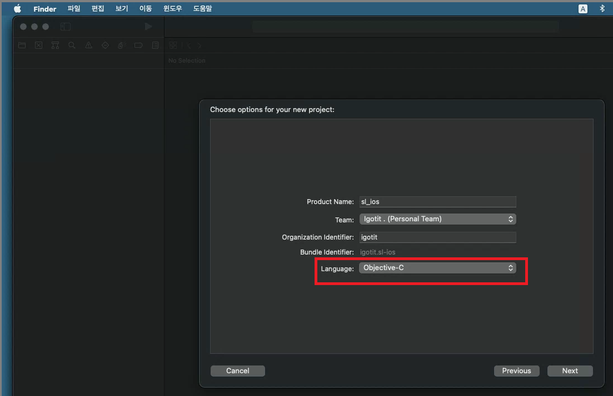Open the 파일 menu
Image resolution: width=613 pixels, height=396 pixels.
pos(73,8)
